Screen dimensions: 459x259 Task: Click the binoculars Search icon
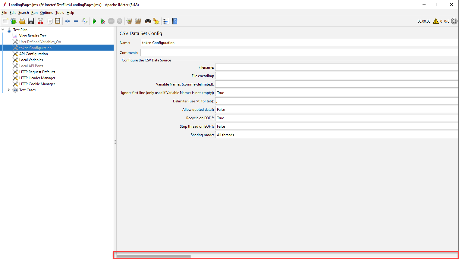(x=148, y=21)
